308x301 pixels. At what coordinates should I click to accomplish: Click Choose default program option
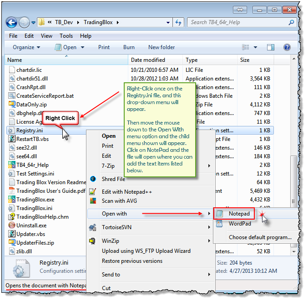pyautogui.click(x=260, y=237)
